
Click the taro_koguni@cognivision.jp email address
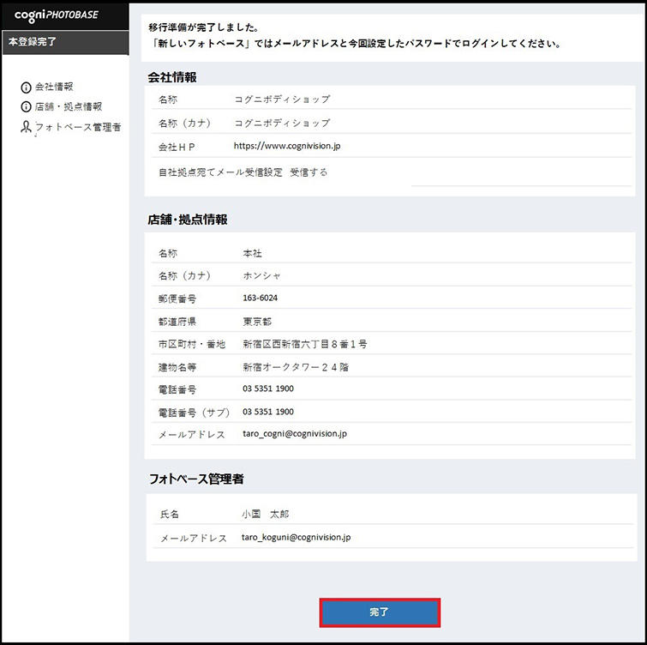click(x=297, y=537)
